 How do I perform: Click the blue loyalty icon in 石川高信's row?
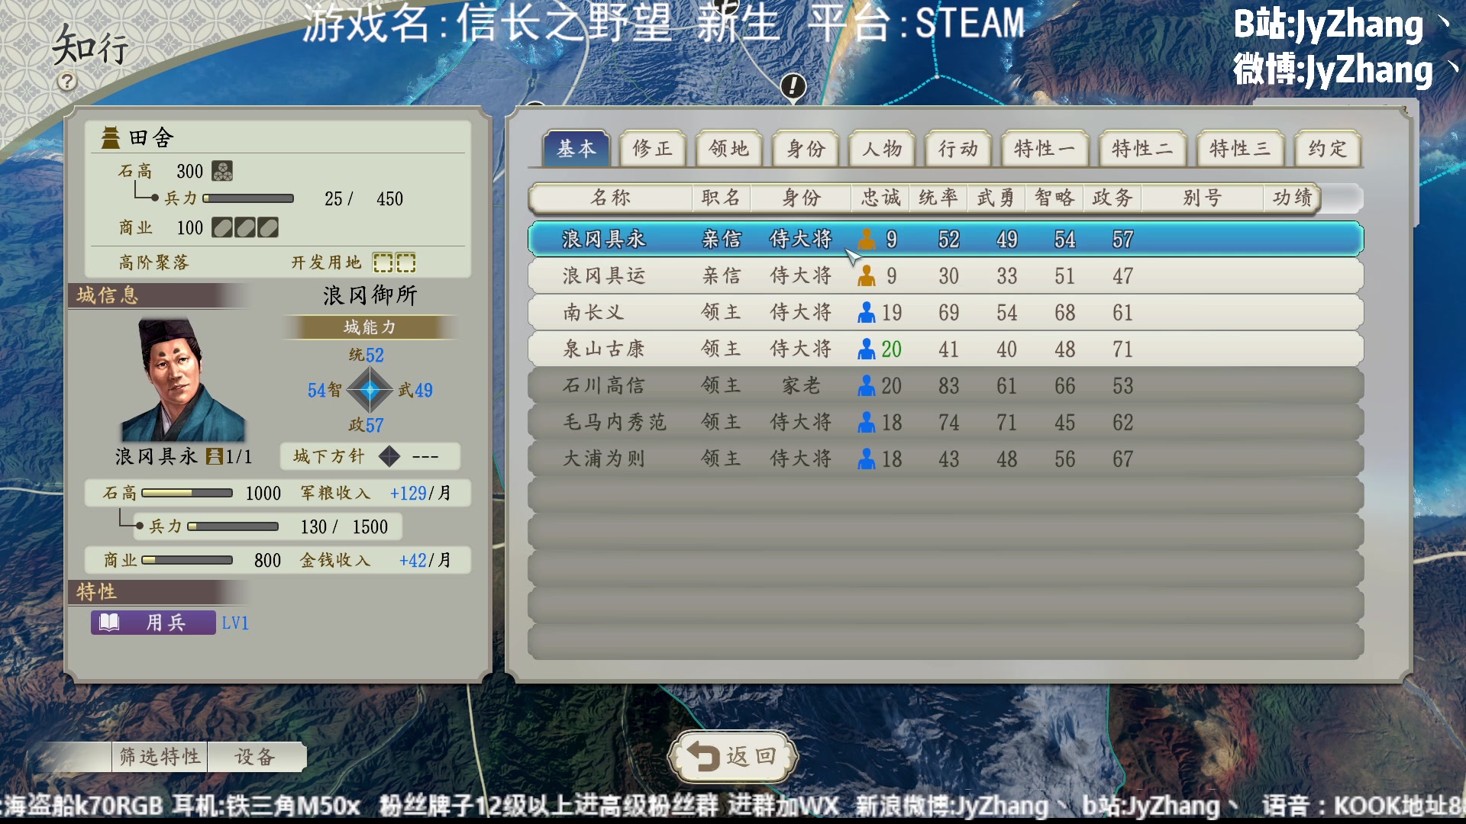(x=867, y=386)
